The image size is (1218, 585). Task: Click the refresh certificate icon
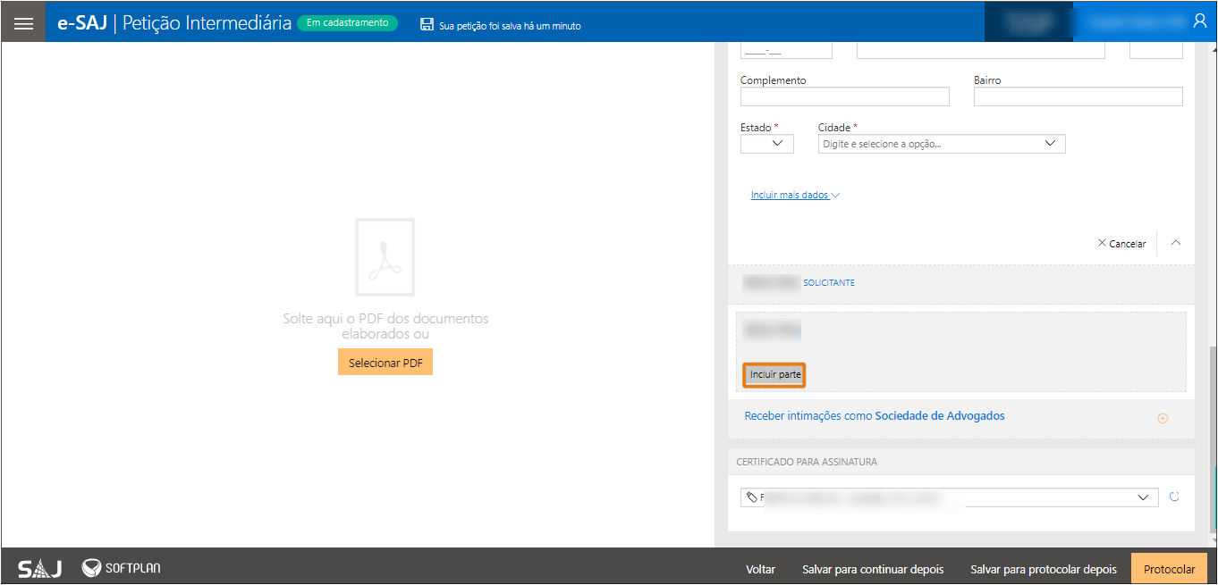pyautogui.click(x=1174, y=497)
